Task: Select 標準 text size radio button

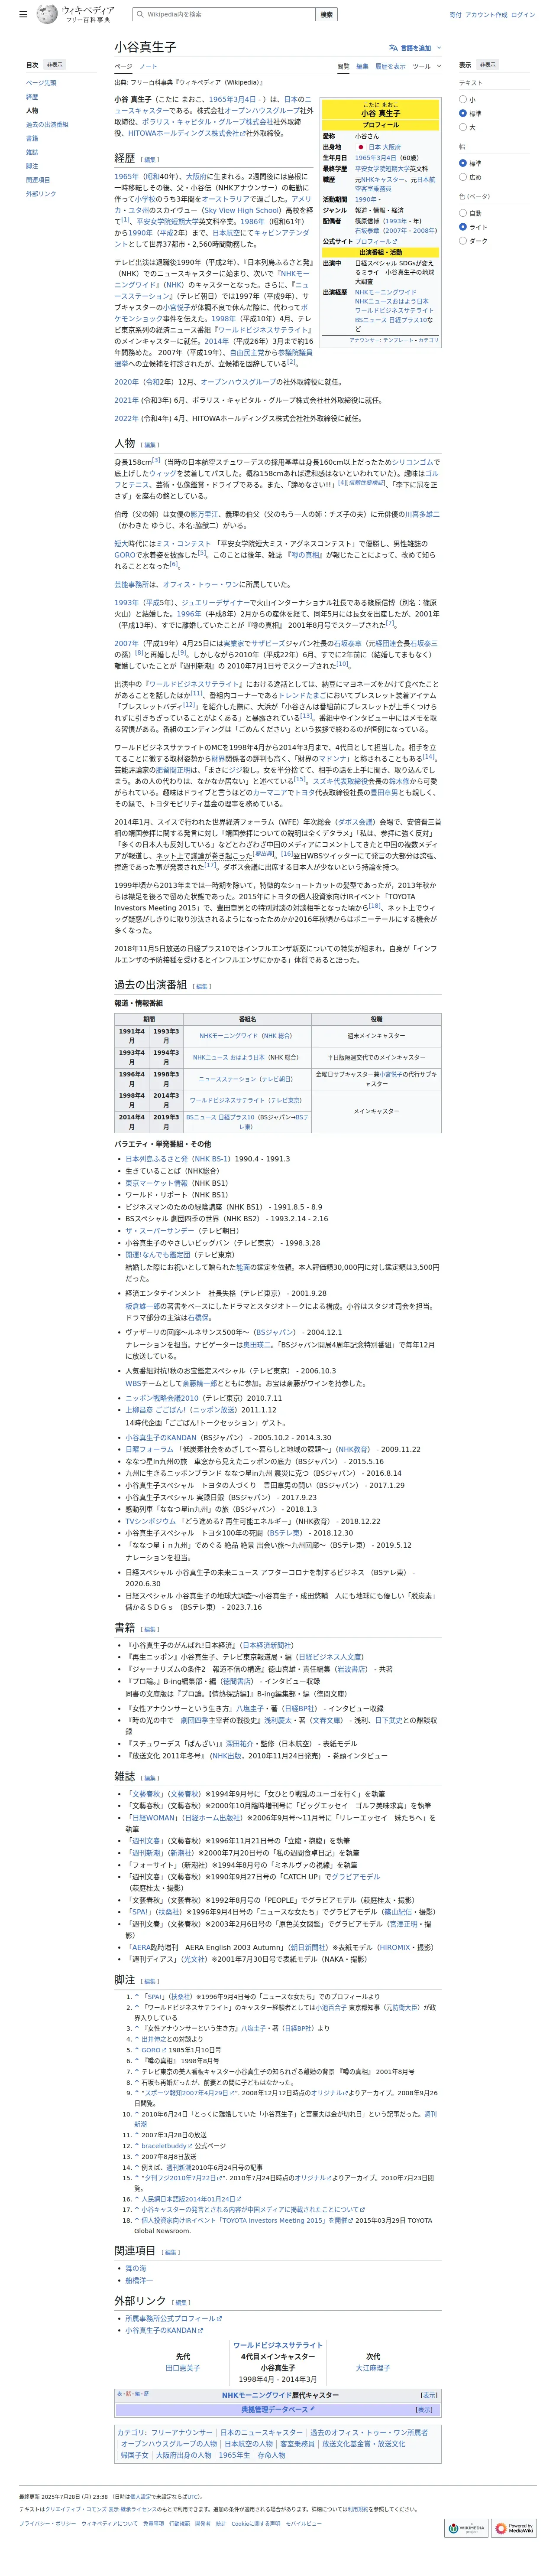Action: click(463, 114)
